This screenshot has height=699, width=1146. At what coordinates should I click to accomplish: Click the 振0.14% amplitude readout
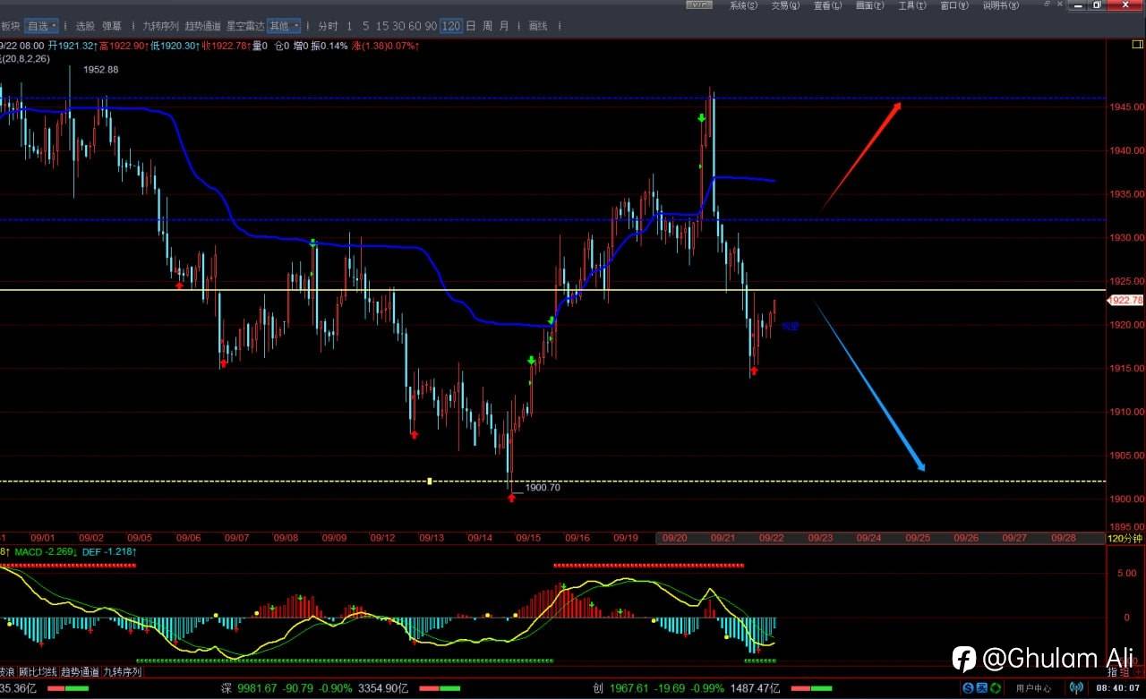(x=328, y=46)
